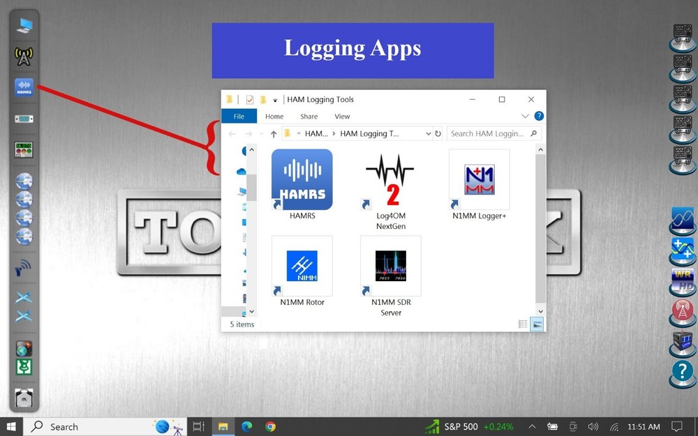Click the antenna tower icon in left dock
698x436 pixels.
pos(24,57)
